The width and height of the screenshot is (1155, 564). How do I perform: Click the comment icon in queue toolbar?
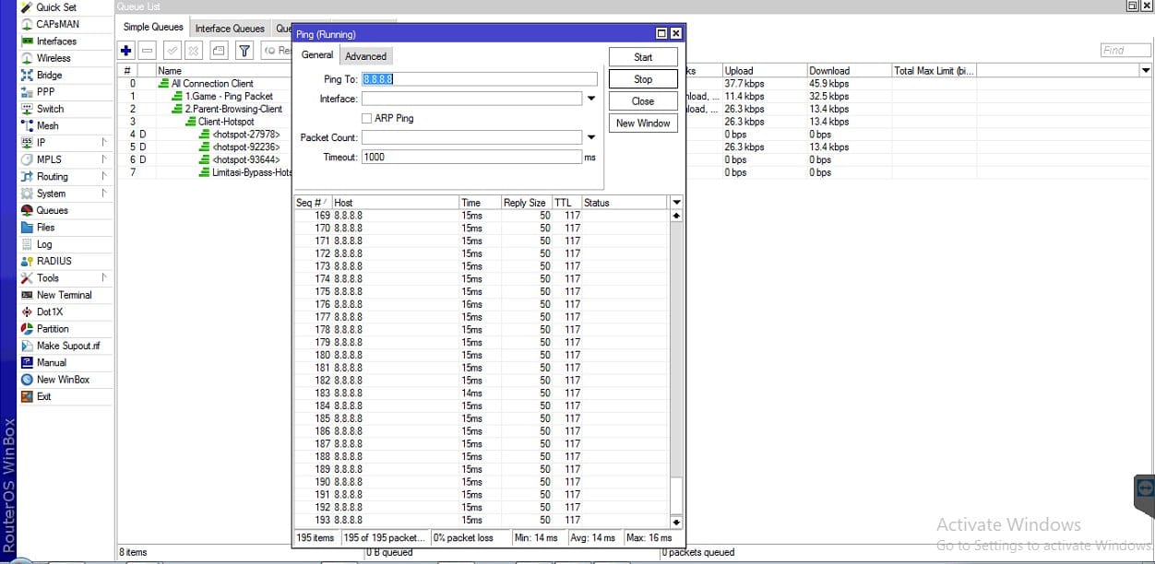click(x=219, y=51)
